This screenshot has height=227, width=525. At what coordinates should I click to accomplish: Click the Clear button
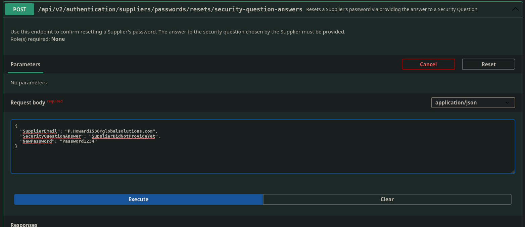point(387,199)
